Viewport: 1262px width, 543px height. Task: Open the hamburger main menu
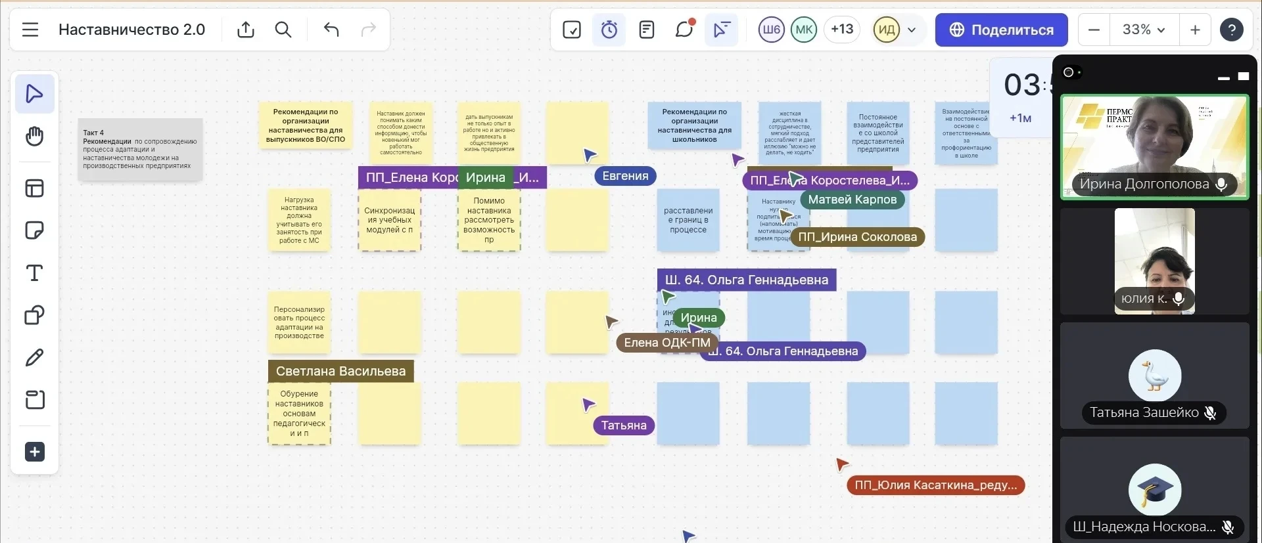coord(30,30)
